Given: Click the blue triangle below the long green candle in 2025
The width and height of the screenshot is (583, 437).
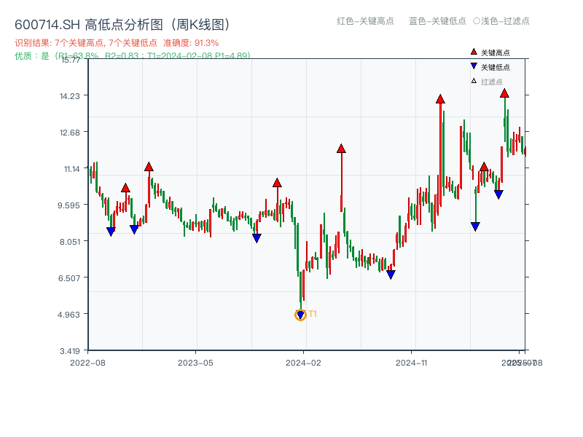Looking at the screenshot, I should coord(475,227).
